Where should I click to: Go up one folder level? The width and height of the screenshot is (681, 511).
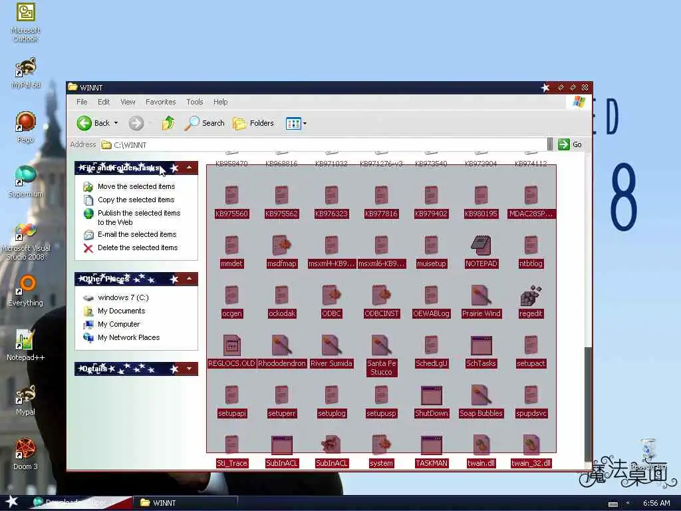pos(168,123)
